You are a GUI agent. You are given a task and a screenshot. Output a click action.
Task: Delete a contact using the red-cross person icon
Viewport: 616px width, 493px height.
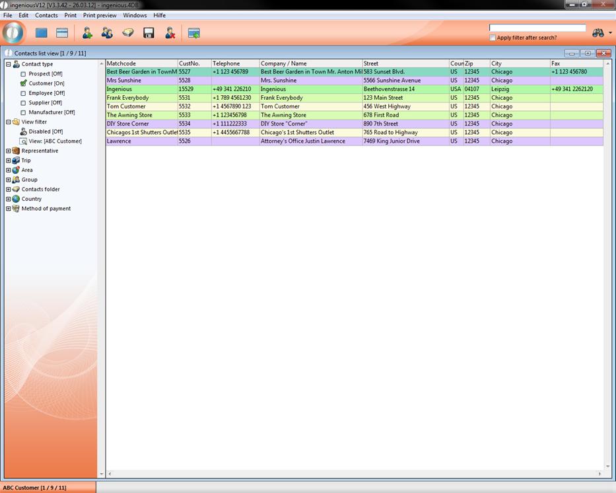click(170, 32)
